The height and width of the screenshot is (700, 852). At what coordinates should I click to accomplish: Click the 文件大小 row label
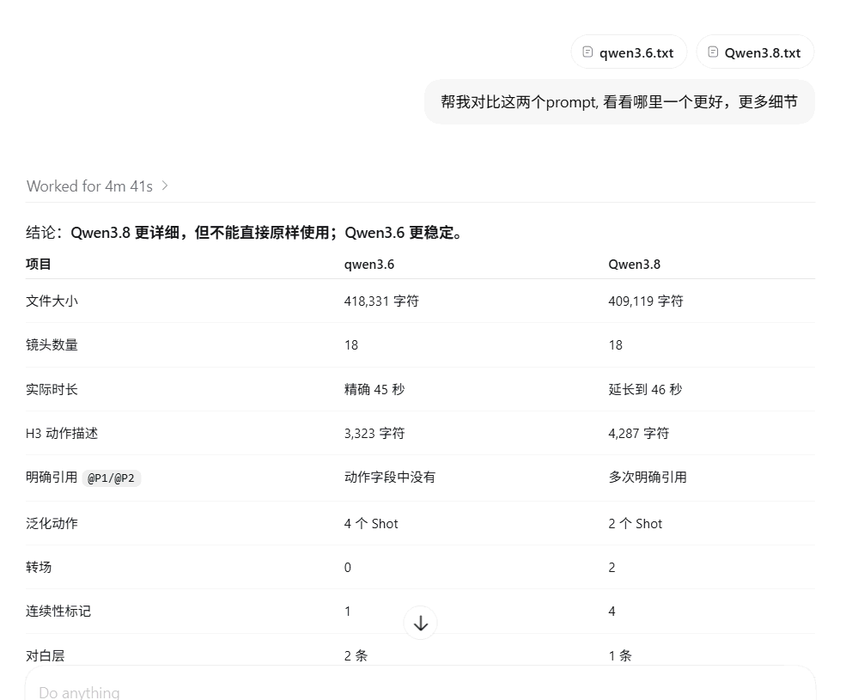click(x=52, y=301)
